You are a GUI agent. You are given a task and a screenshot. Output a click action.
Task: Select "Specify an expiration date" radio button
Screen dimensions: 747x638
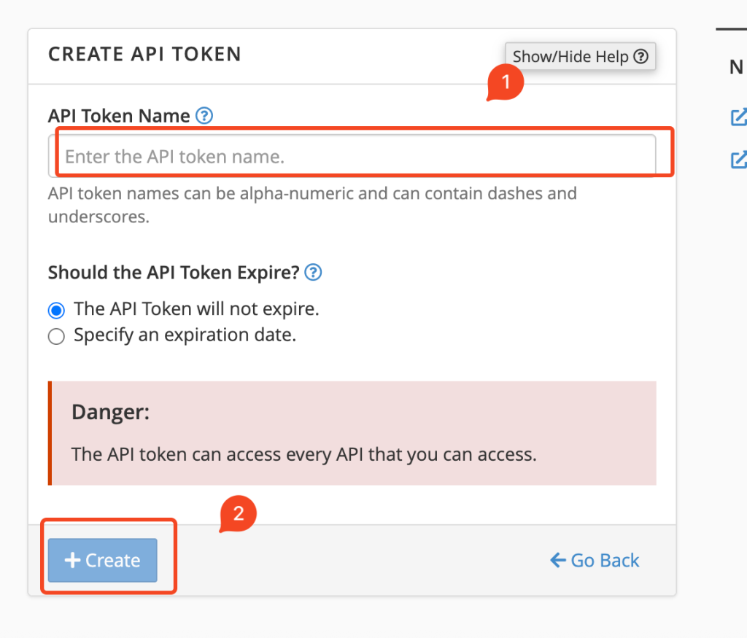(56, 337)
